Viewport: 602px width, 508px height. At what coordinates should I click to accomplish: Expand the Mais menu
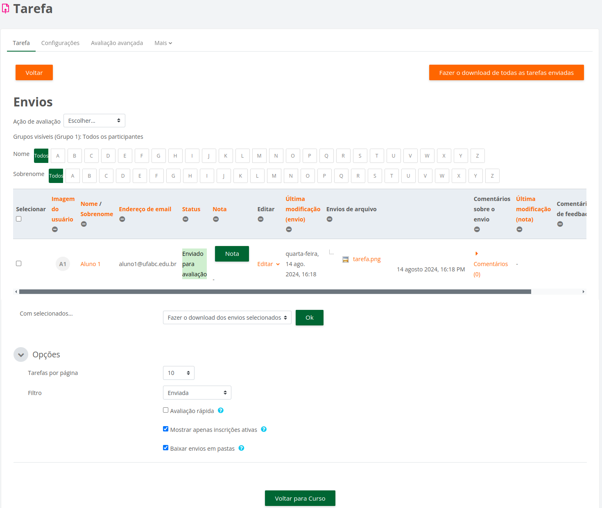(x=163, y=43)
